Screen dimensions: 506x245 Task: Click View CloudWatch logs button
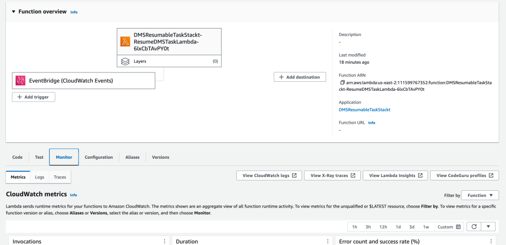(269, 175)
